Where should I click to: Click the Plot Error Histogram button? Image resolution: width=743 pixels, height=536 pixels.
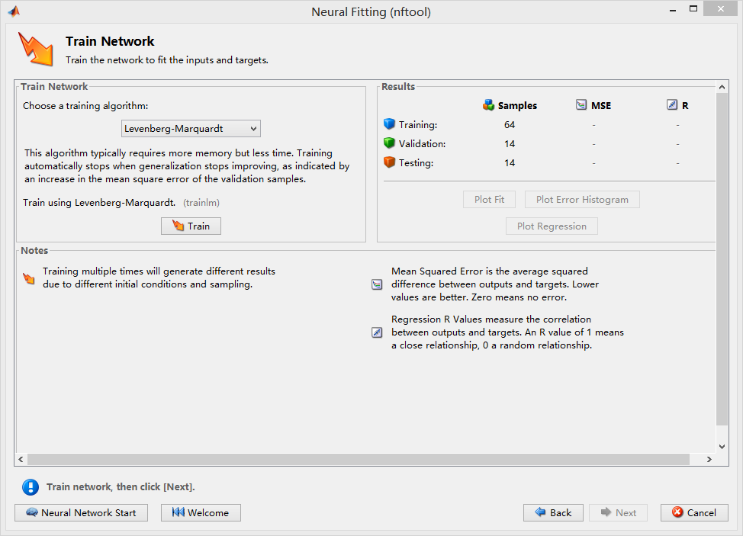pos(582,200)
